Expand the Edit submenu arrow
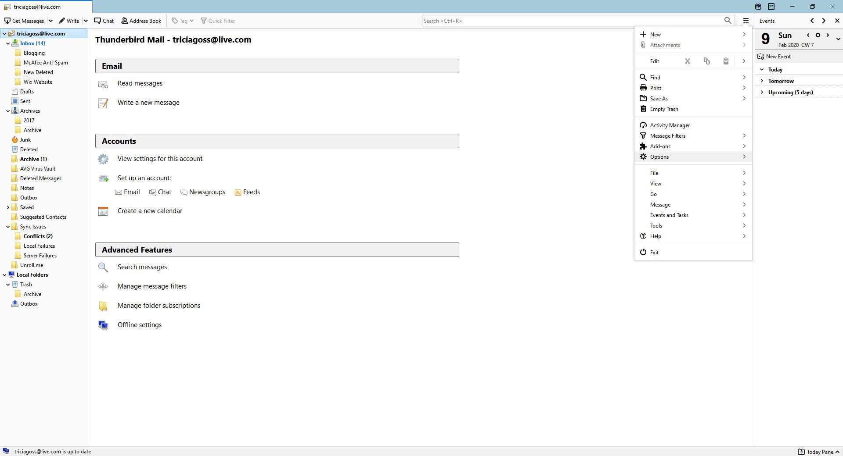Viewport: 843px width, 456px height. [x=744, y=61]
